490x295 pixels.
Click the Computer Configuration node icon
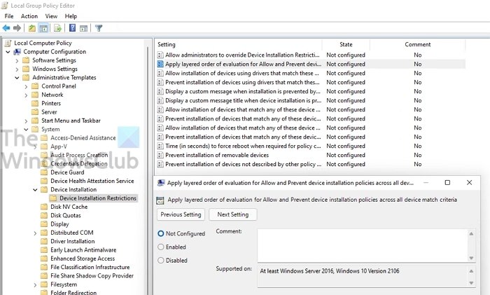pyautogui.click(x=17, y=52)
